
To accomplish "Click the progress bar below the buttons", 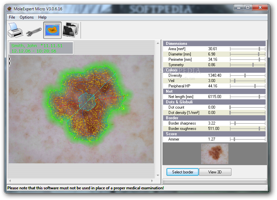I will pos(215,181).
